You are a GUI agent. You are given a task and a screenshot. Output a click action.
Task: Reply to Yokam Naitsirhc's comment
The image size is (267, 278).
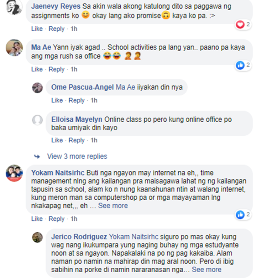[x=57, y=219]
